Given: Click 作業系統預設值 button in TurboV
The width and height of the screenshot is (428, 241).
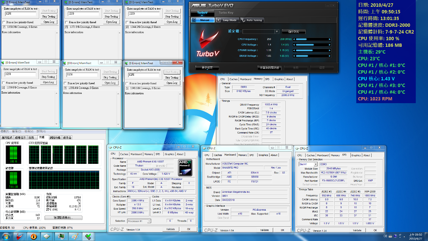Looking at the screenshot, I should 269,67.
